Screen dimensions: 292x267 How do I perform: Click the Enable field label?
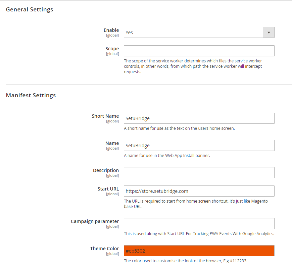(x=111, y=30)
